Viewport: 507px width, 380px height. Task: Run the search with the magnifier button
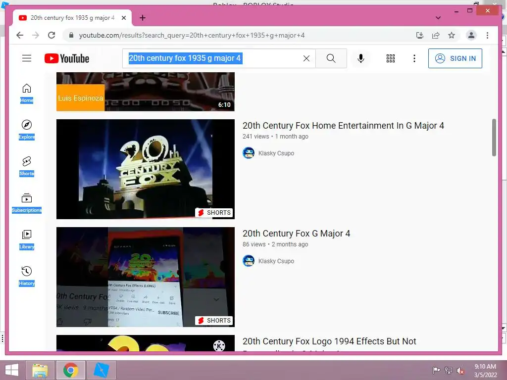point(331,58)
